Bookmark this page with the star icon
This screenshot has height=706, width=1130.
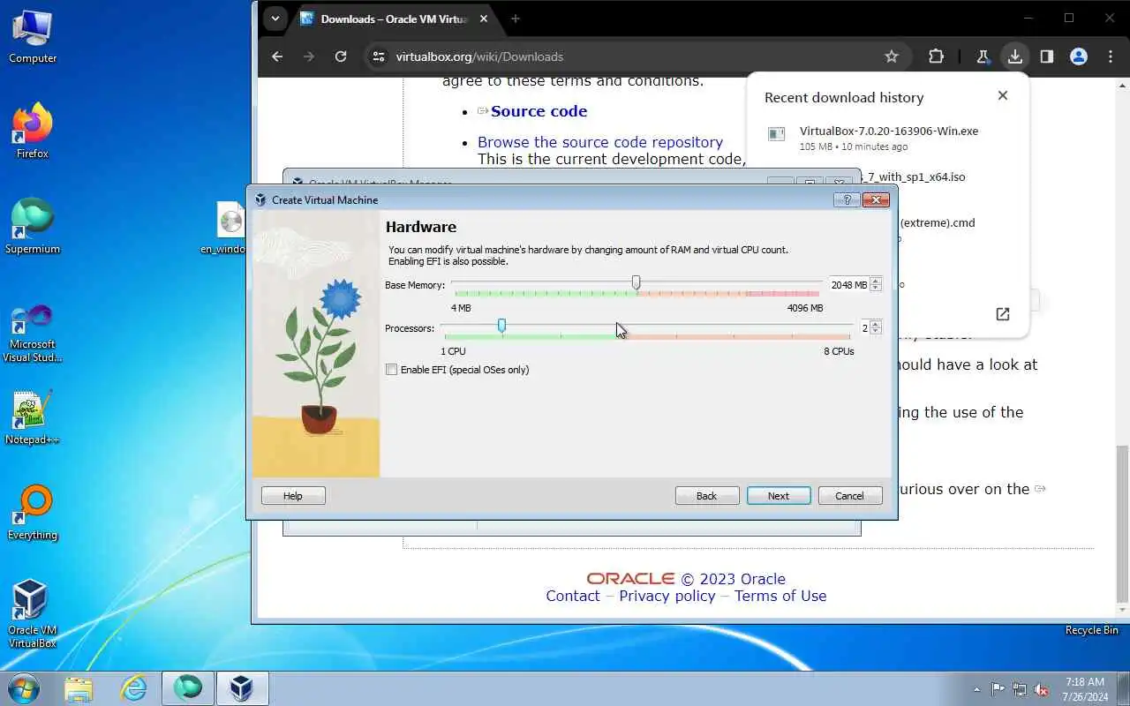892,56
